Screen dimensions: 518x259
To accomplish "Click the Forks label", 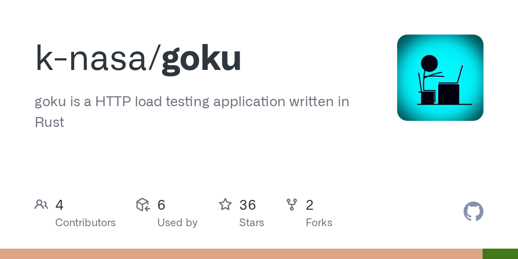I will 319,223.
